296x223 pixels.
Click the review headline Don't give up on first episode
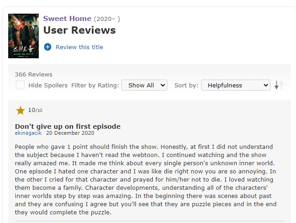(x=68, y=127)
